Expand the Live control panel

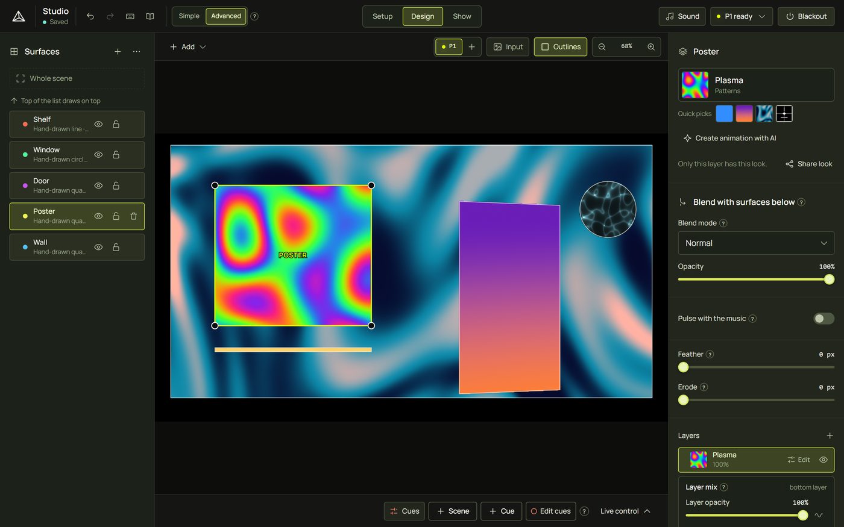626,511
